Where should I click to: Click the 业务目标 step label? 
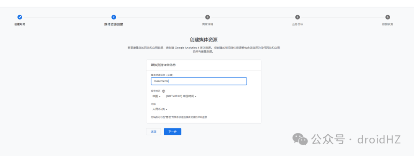point(297,24)
